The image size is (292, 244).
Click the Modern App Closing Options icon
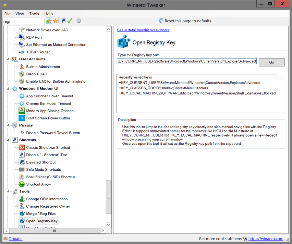(22, 111)
